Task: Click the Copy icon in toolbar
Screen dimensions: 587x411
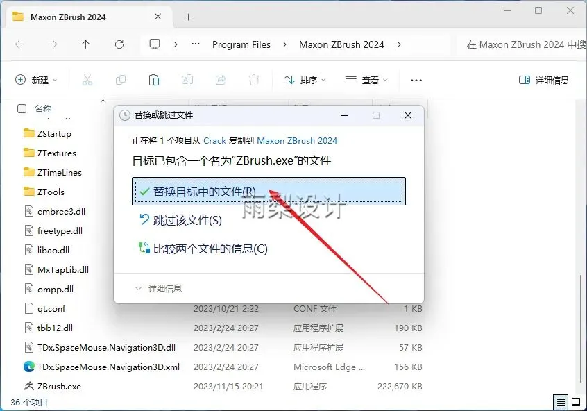Action: 121,80
